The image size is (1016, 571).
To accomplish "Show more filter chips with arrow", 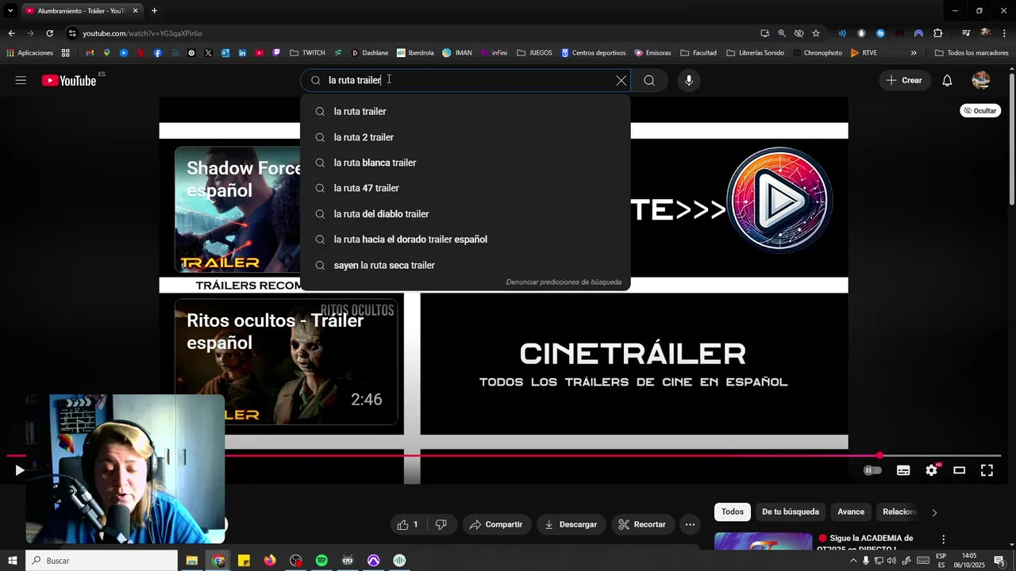I will click(934, 512).
